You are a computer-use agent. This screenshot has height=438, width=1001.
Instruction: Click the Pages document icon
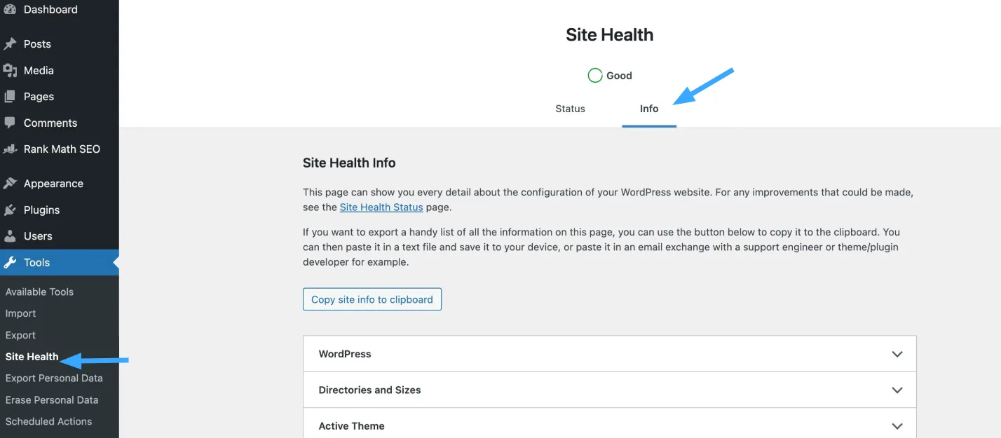(x=10, y=97)
